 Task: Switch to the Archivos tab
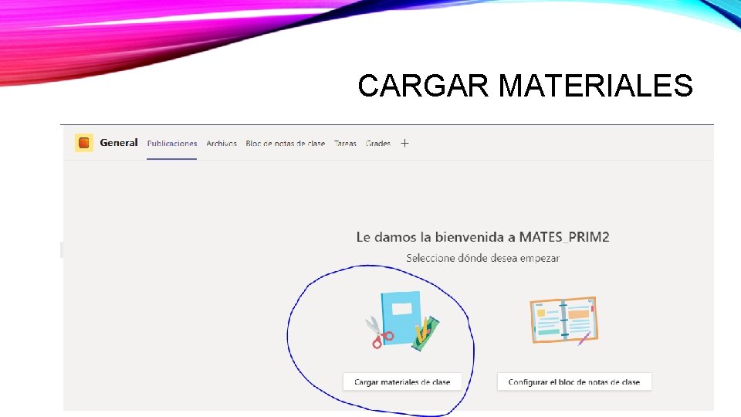222,144
